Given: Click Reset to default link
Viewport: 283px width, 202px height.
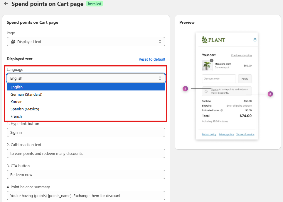Looking at the screenshot, I should pos(152,59).
